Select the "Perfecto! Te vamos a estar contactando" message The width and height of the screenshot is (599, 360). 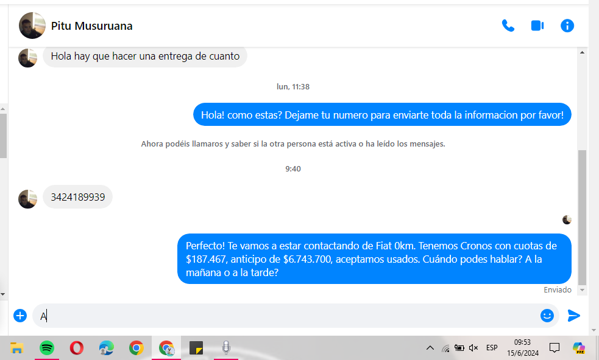pyautogui.click(x=374, y=259)
